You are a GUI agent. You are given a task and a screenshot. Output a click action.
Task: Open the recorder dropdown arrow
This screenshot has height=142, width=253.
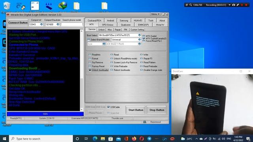(x=229, y=5)
